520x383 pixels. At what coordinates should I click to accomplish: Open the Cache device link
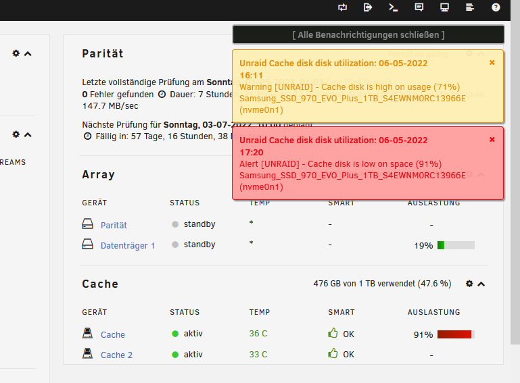113,334
